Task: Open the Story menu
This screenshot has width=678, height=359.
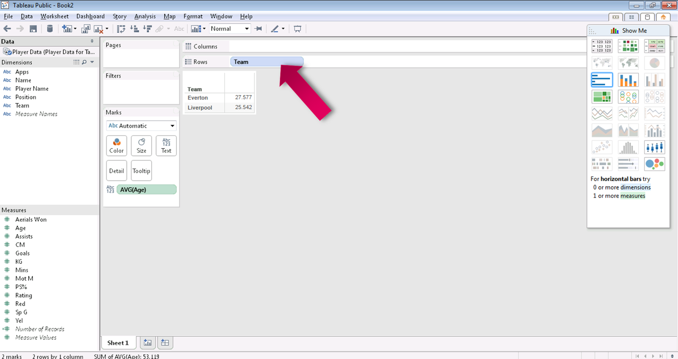Action: (119, 16)
